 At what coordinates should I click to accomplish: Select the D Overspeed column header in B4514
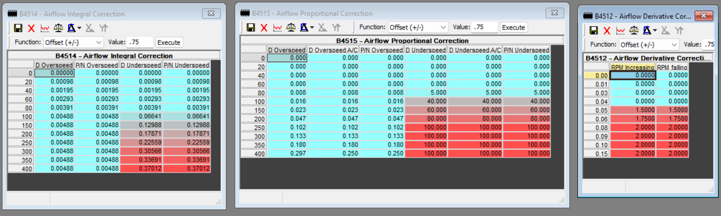(x=54, y=65)
